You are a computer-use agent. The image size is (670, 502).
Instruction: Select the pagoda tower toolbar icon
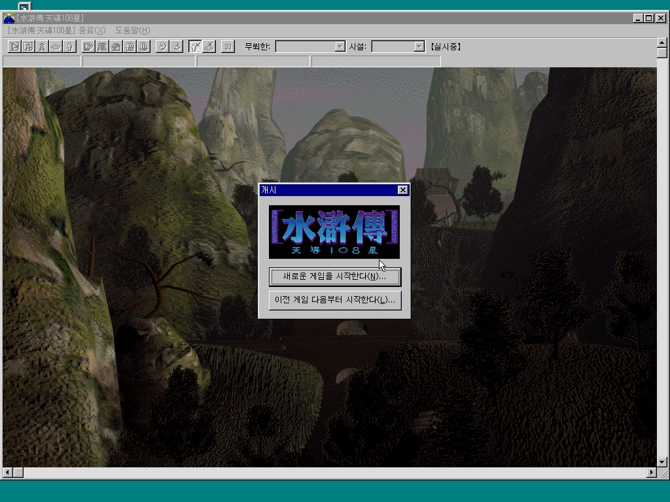click(43, 46)
